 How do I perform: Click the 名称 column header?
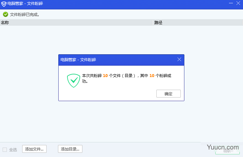click(76, 22)
